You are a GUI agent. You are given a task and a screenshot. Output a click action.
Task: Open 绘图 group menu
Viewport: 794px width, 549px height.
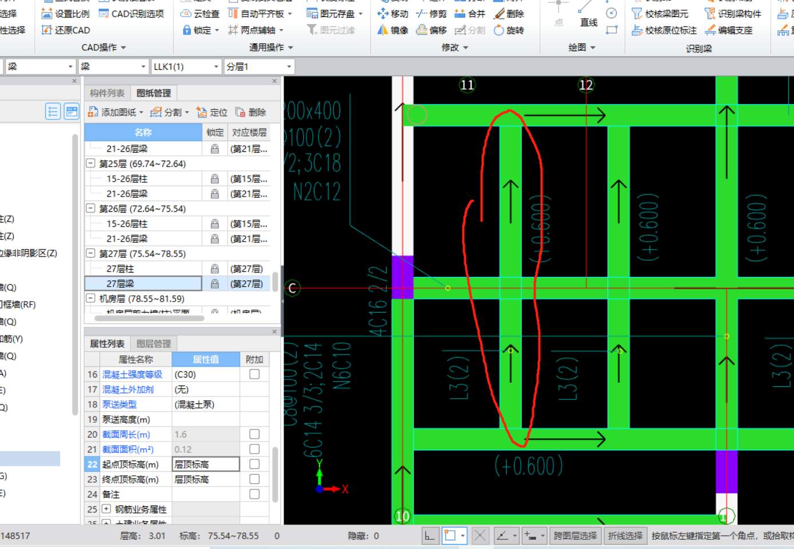tap(582, 47)
